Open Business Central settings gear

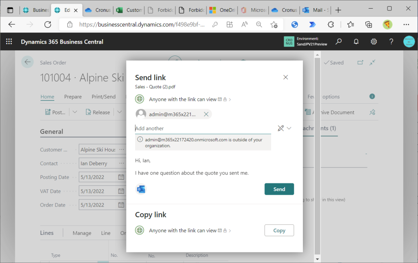(x=374, y=42)
